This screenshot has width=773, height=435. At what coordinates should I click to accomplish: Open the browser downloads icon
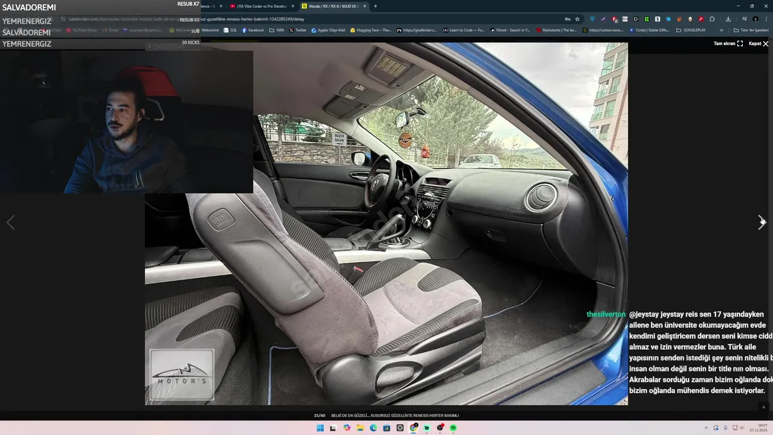(x=728, y=19)
